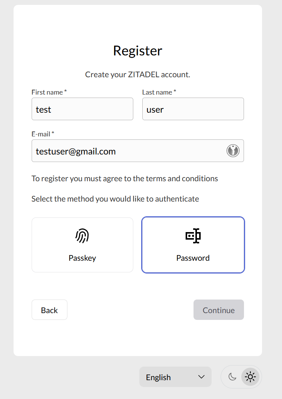Switch to light theme sun icon
Image resolution: width=282 pixels, height=399 pixels.
point(250,377)
